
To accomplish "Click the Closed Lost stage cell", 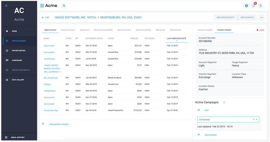I will [113, 84].
